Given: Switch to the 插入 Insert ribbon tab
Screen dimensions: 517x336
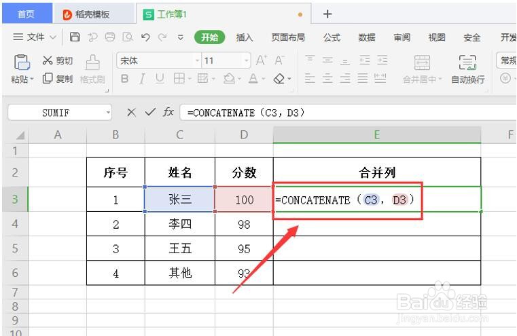Looking at the screenshot, I should coord(245,37).
